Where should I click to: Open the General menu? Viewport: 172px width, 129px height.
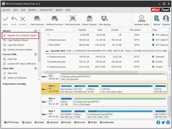click(x=6, y=10)
